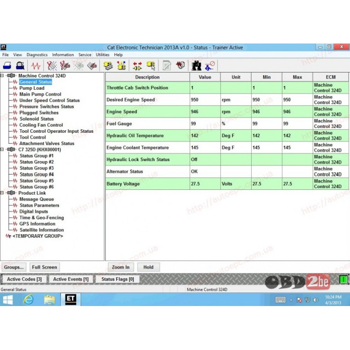Click the Windows Start button
Viewport: 350px width, 350px height.
[x=8, y=300]
